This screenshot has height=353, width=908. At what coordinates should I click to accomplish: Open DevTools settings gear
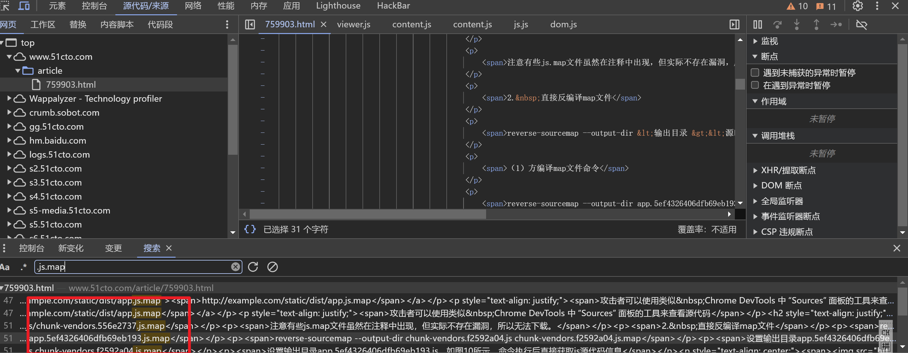pyautogui.click(x=857, y=6)
